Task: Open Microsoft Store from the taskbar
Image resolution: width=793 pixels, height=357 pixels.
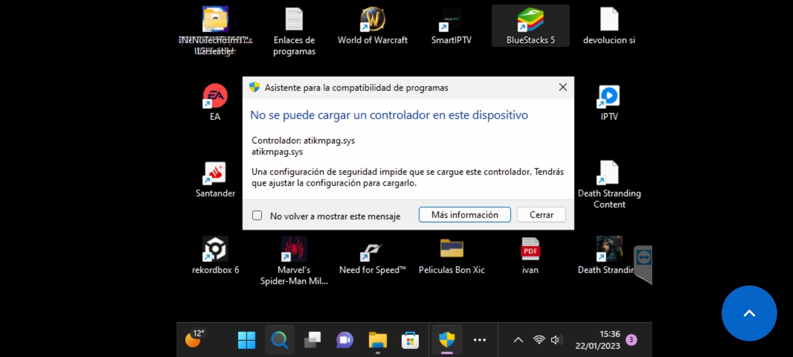Action: [x=410, y=340]
